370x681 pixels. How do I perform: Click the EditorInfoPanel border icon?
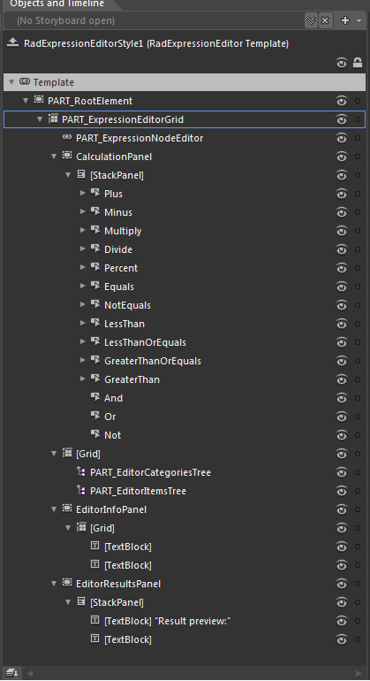67,509
